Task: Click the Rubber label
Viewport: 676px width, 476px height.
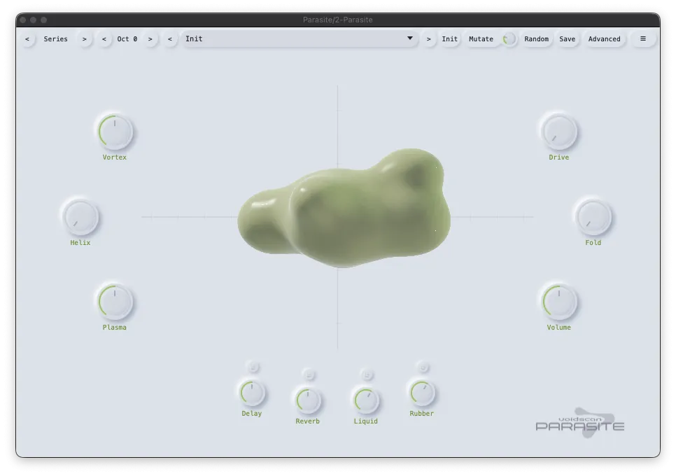Action: click(x=422, y=414)
